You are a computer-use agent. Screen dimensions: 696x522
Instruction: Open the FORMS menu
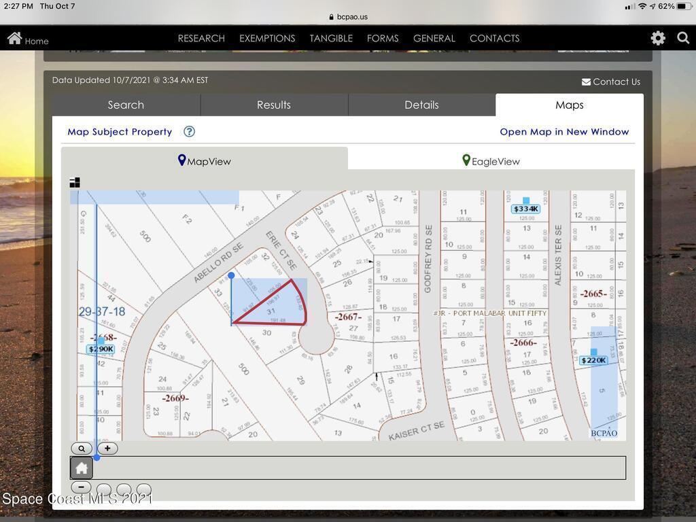tap(383, 38)
